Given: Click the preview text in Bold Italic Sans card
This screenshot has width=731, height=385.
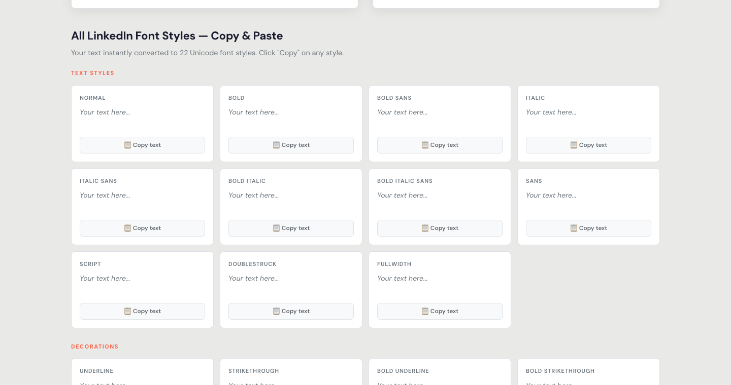Looking at the screenshot, I should tap(403, 195).
